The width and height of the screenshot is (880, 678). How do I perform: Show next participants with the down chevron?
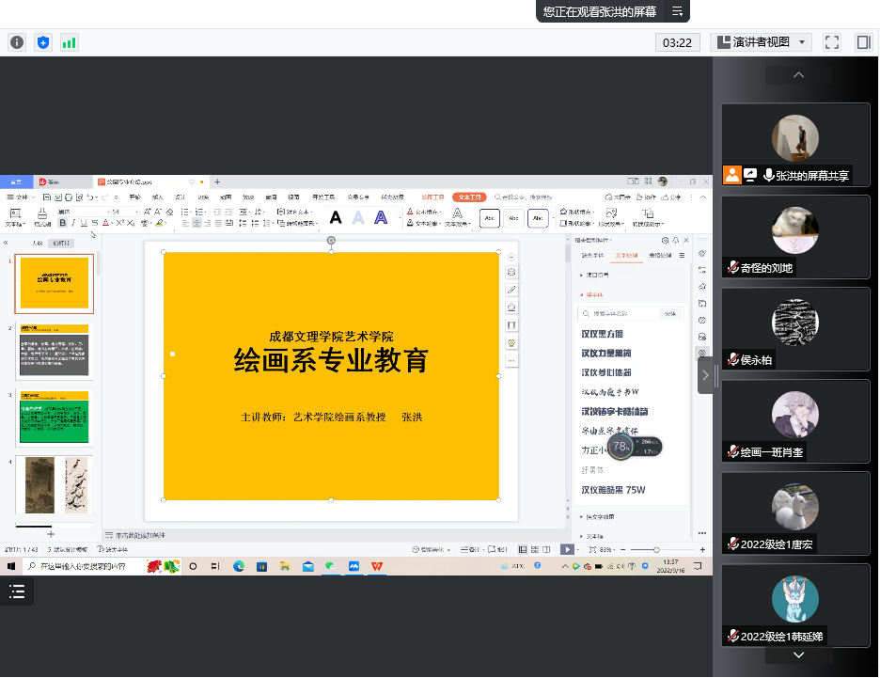[798, 655]
